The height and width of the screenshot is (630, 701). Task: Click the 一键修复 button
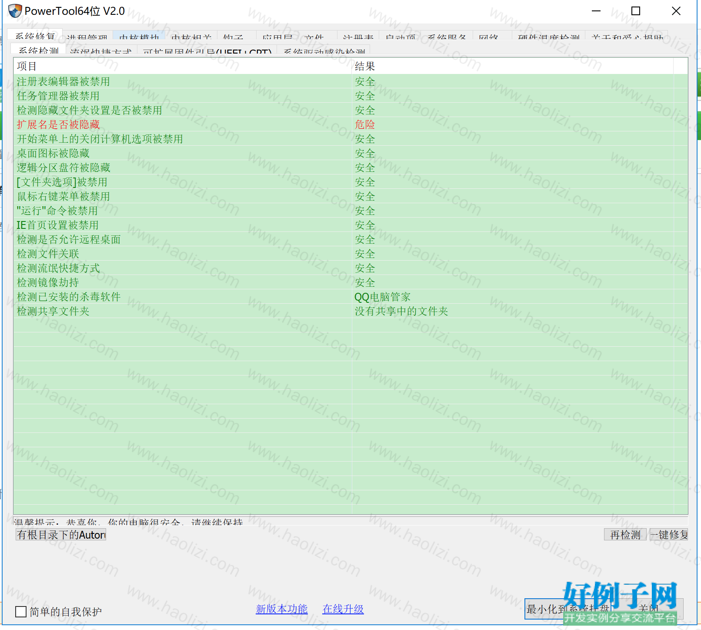tap(669, 535)
